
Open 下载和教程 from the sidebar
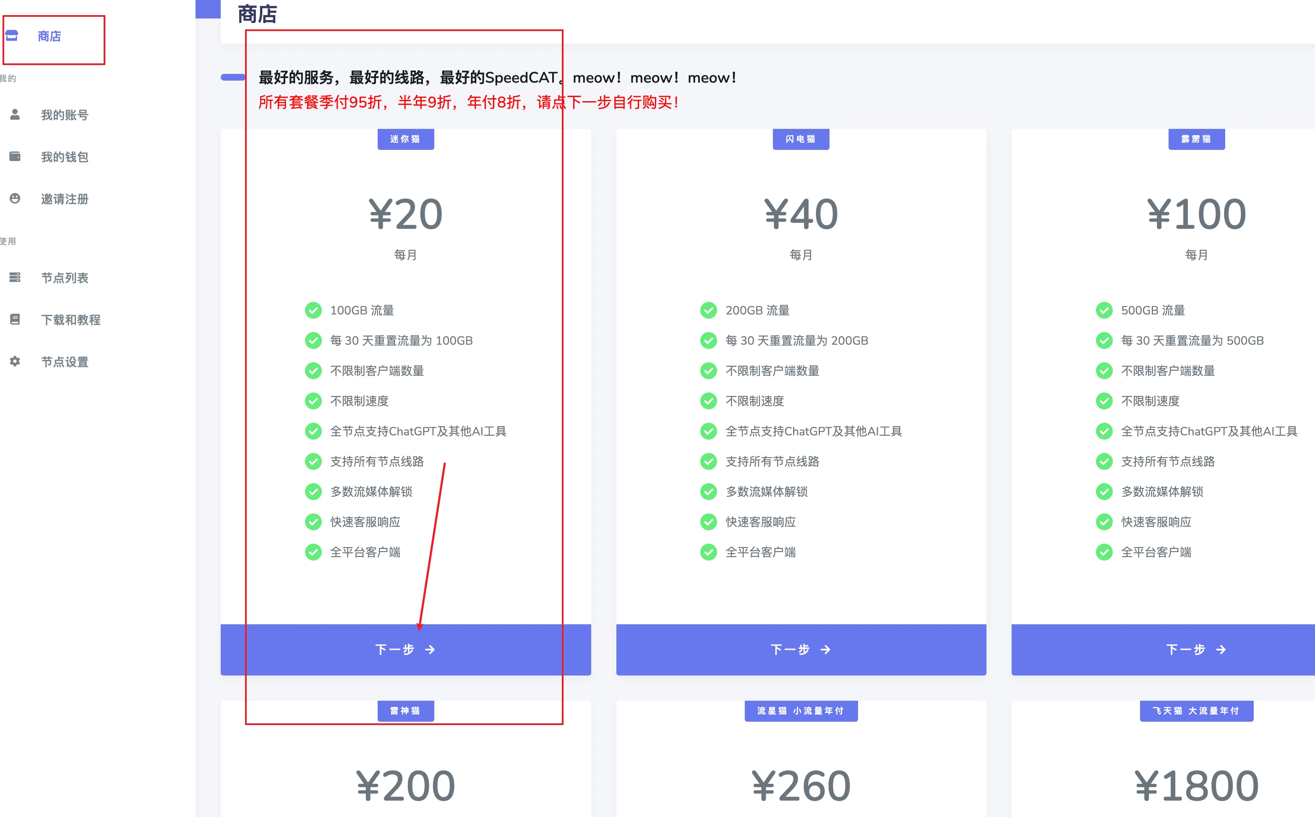pyautogui.click(x=71, y=319)
